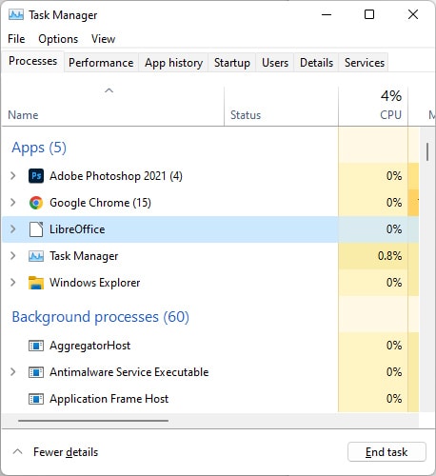
Task: Collapse view with Fewer details
Action: click(x=66, y=452)
